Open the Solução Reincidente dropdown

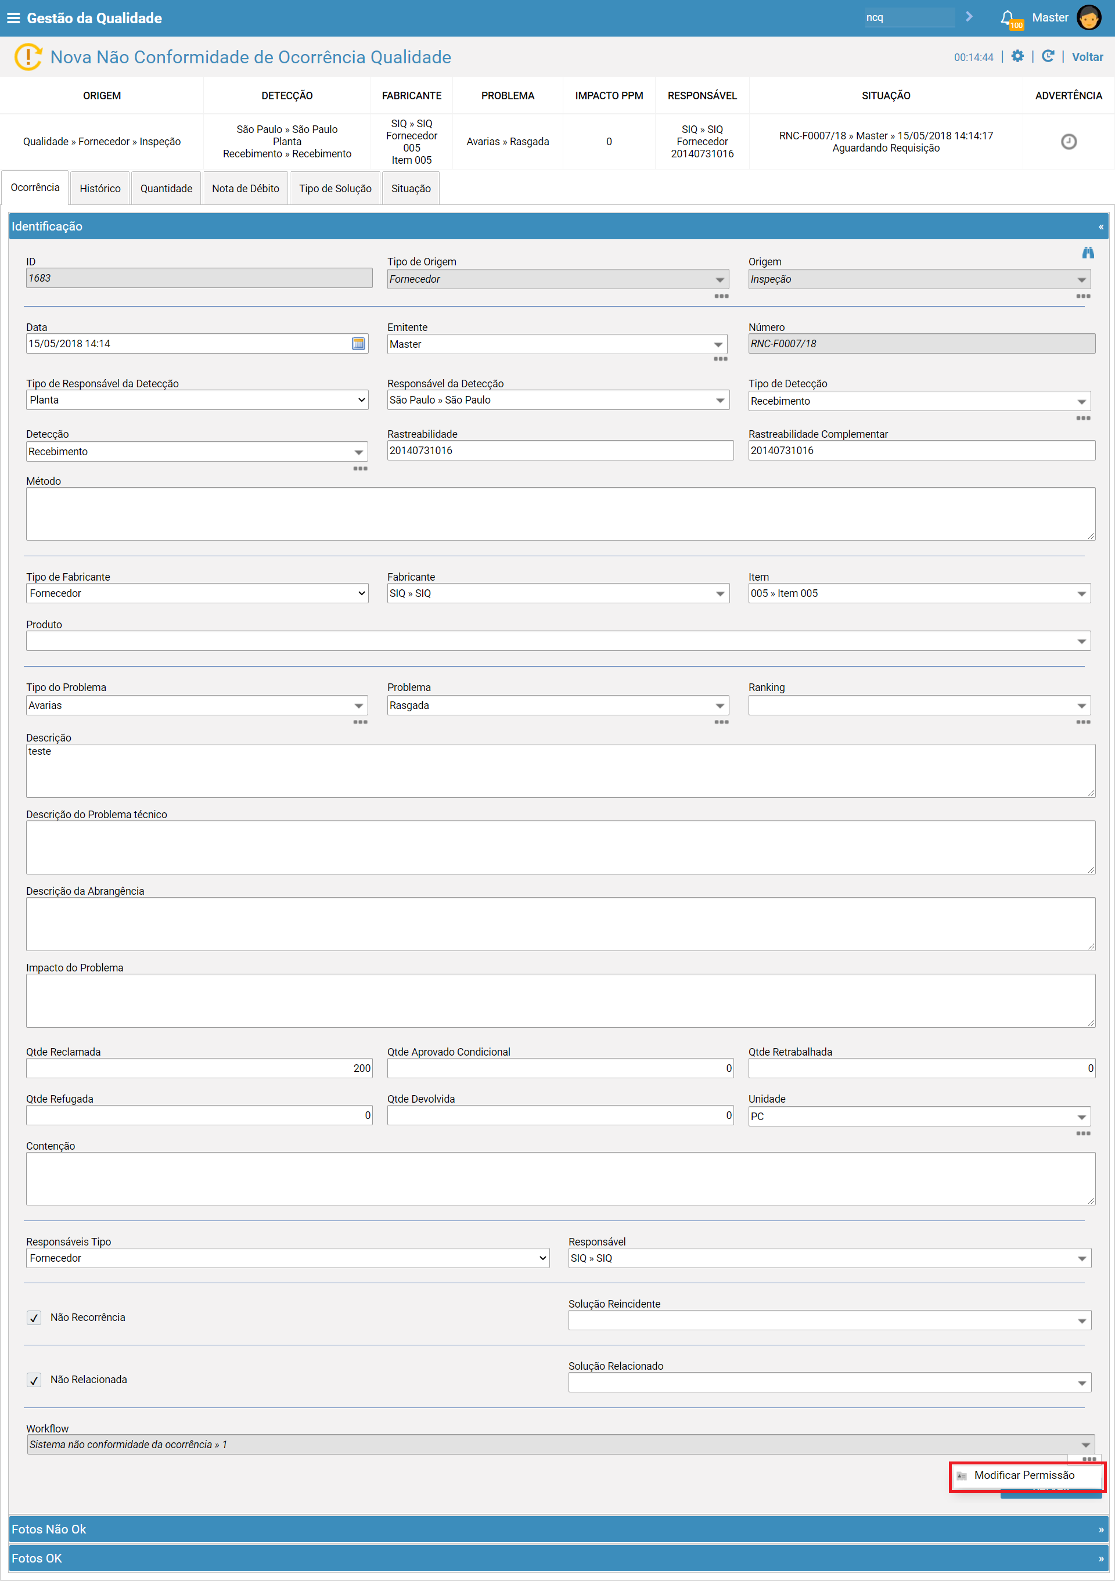829,1320
